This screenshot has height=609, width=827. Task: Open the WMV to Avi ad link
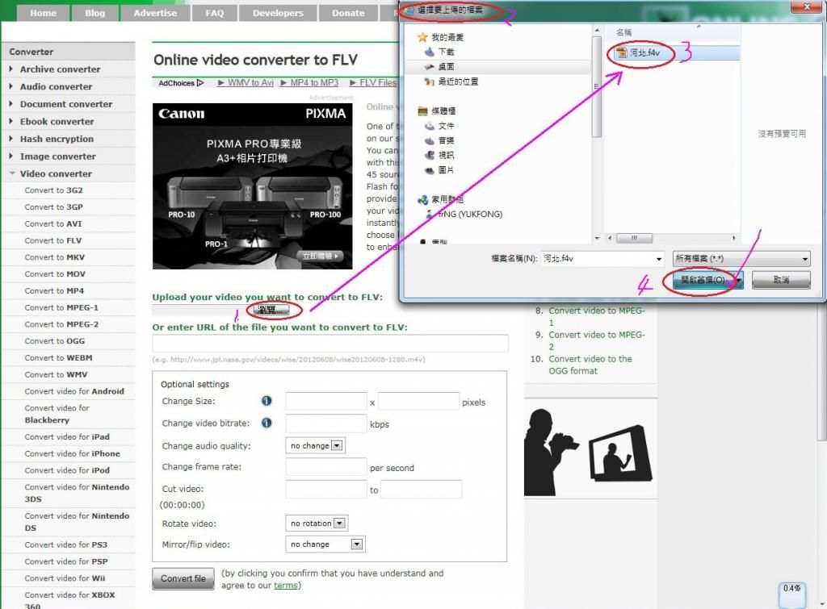pyautogui.click(x=250, y=83)
